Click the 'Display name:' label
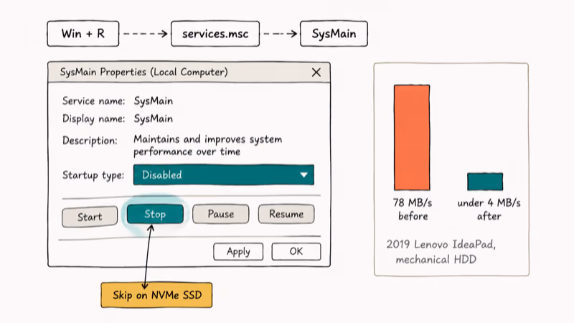 (x=93, y=118)
